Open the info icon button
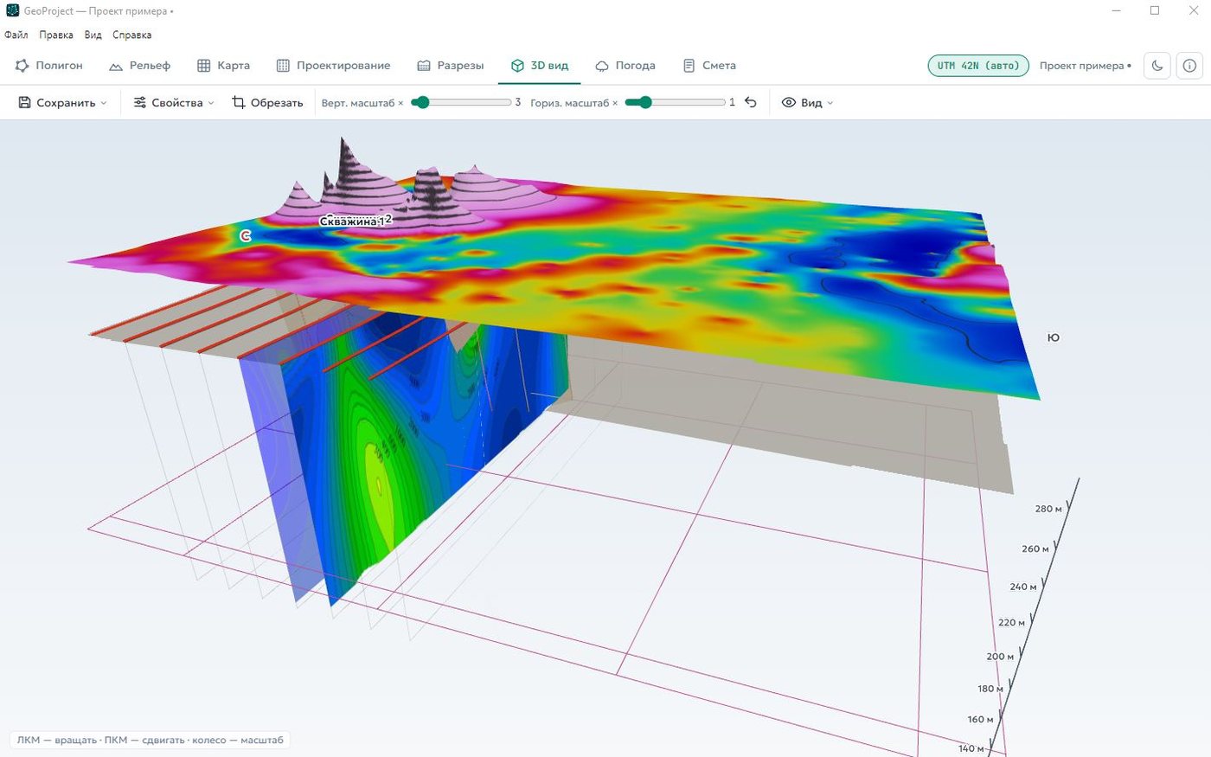 [1189, 66]
